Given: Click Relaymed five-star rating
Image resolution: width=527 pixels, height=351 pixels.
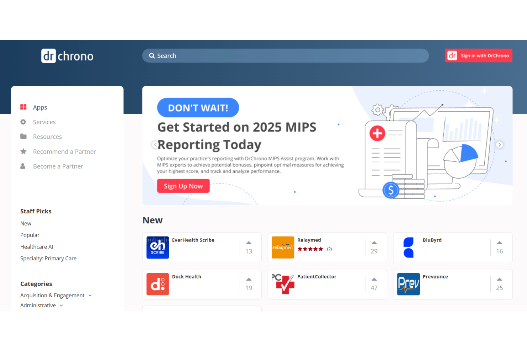Looking at the screenshot, I should pos(310,249).
